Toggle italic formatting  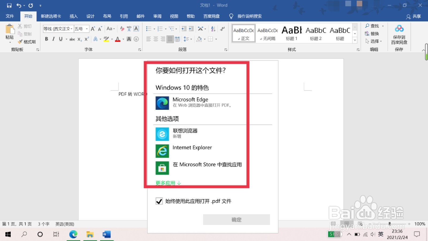coord(53,39)
